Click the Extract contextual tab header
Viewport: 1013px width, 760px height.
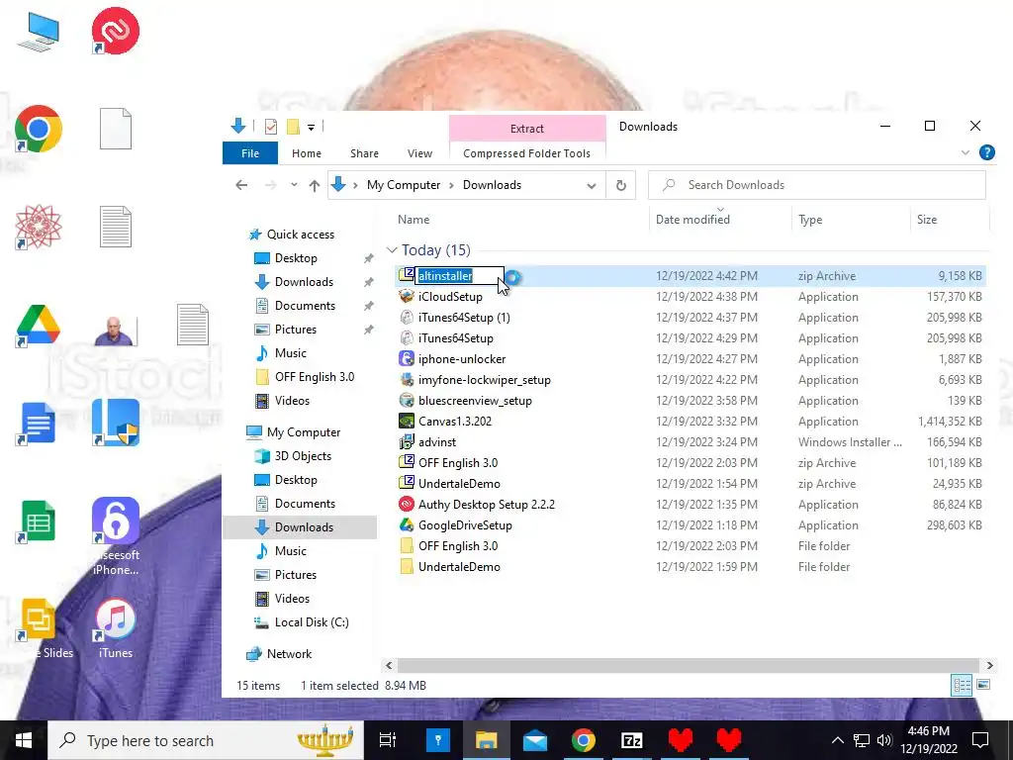(527, 128)
